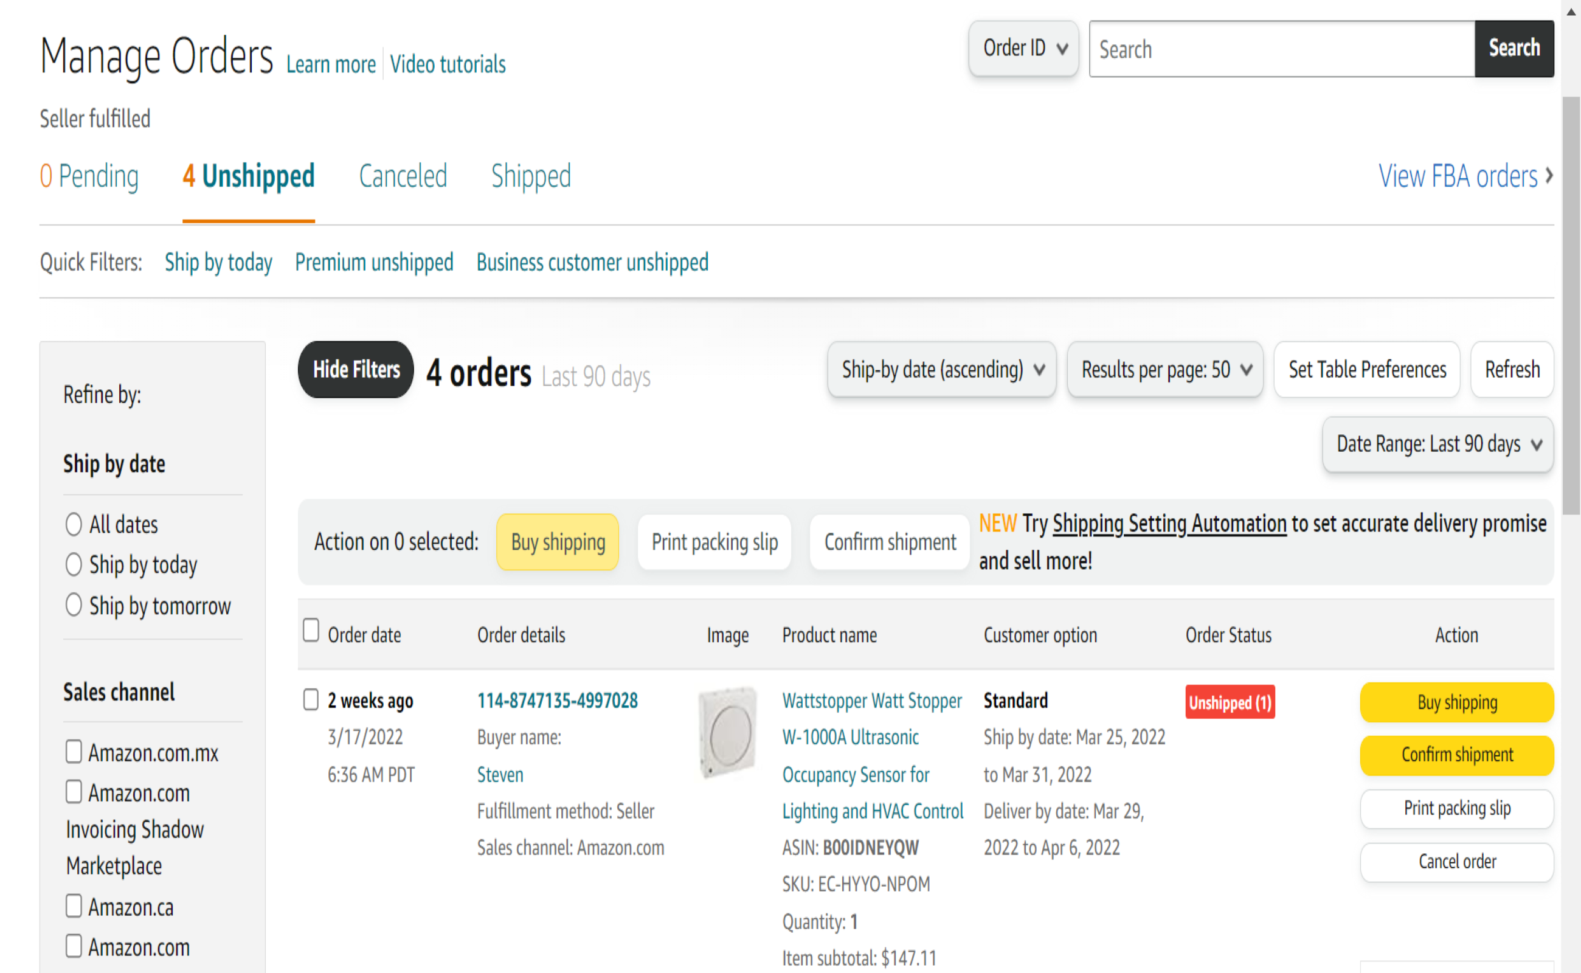Open the Date Range Last 90 days dropdown

[x=1437, y=444]
